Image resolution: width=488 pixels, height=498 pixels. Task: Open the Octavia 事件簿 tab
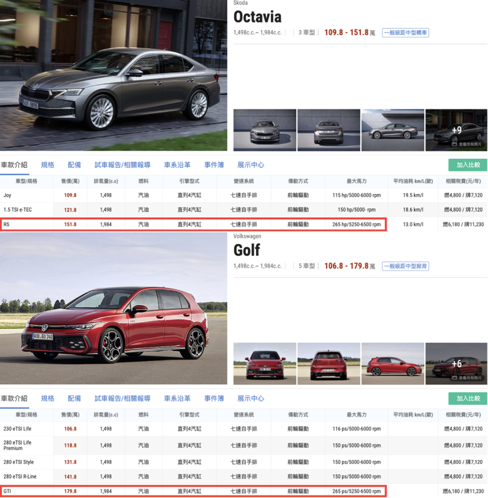tap(214, 165)
